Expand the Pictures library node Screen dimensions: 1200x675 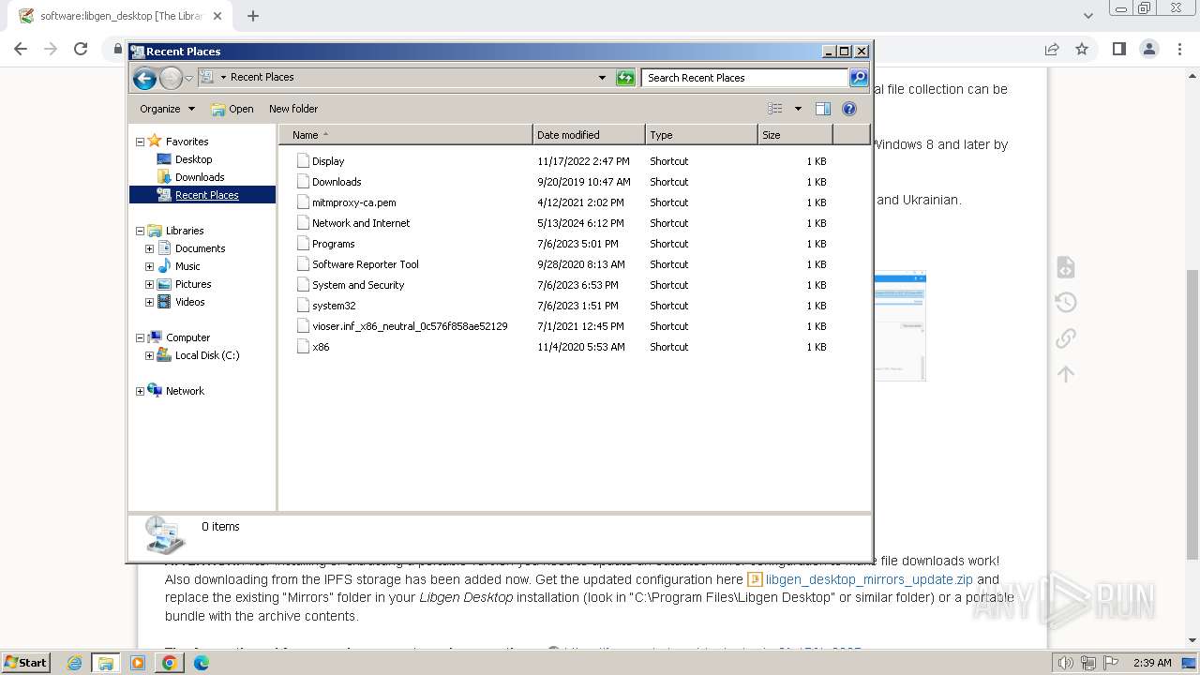point(149,284)
